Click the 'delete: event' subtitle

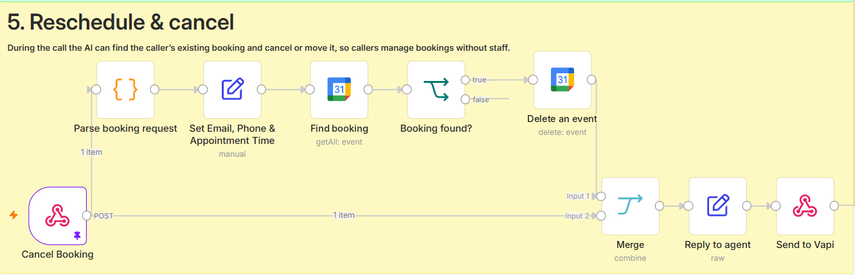tap(562, 132)
